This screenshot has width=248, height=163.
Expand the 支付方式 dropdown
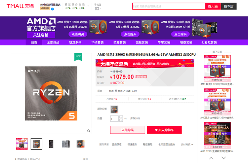(187, 145)
